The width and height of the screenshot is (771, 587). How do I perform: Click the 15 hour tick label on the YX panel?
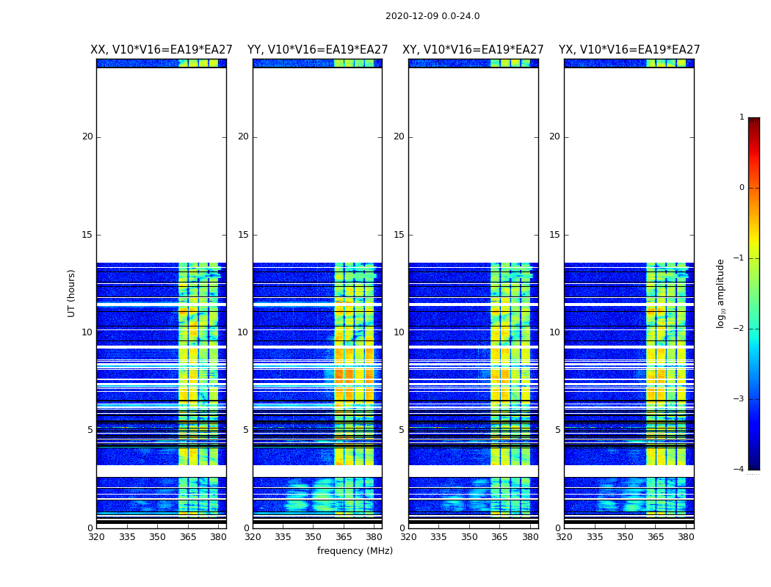(554, 235)
